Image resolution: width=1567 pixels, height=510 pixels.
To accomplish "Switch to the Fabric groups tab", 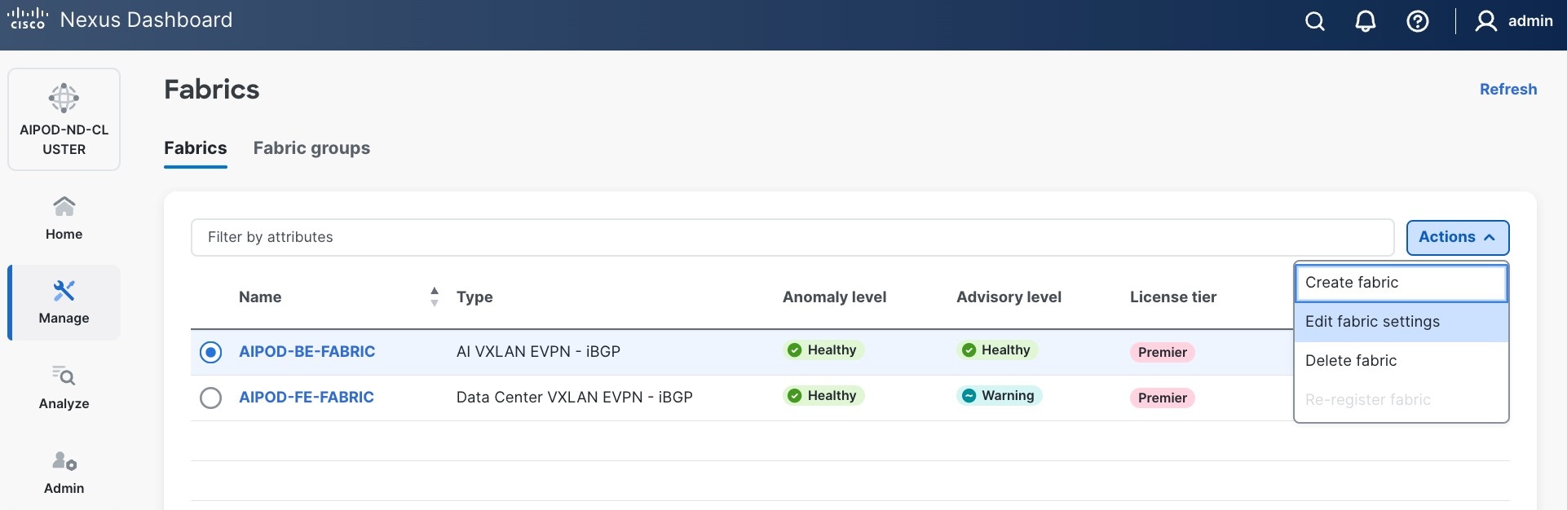I will pyautogui.click(x=311, y=148).
